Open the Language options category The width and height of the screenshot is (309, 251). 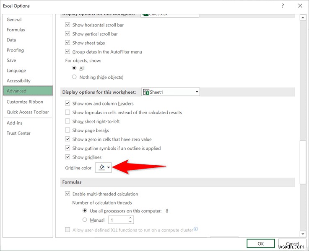tap(28, 71)
